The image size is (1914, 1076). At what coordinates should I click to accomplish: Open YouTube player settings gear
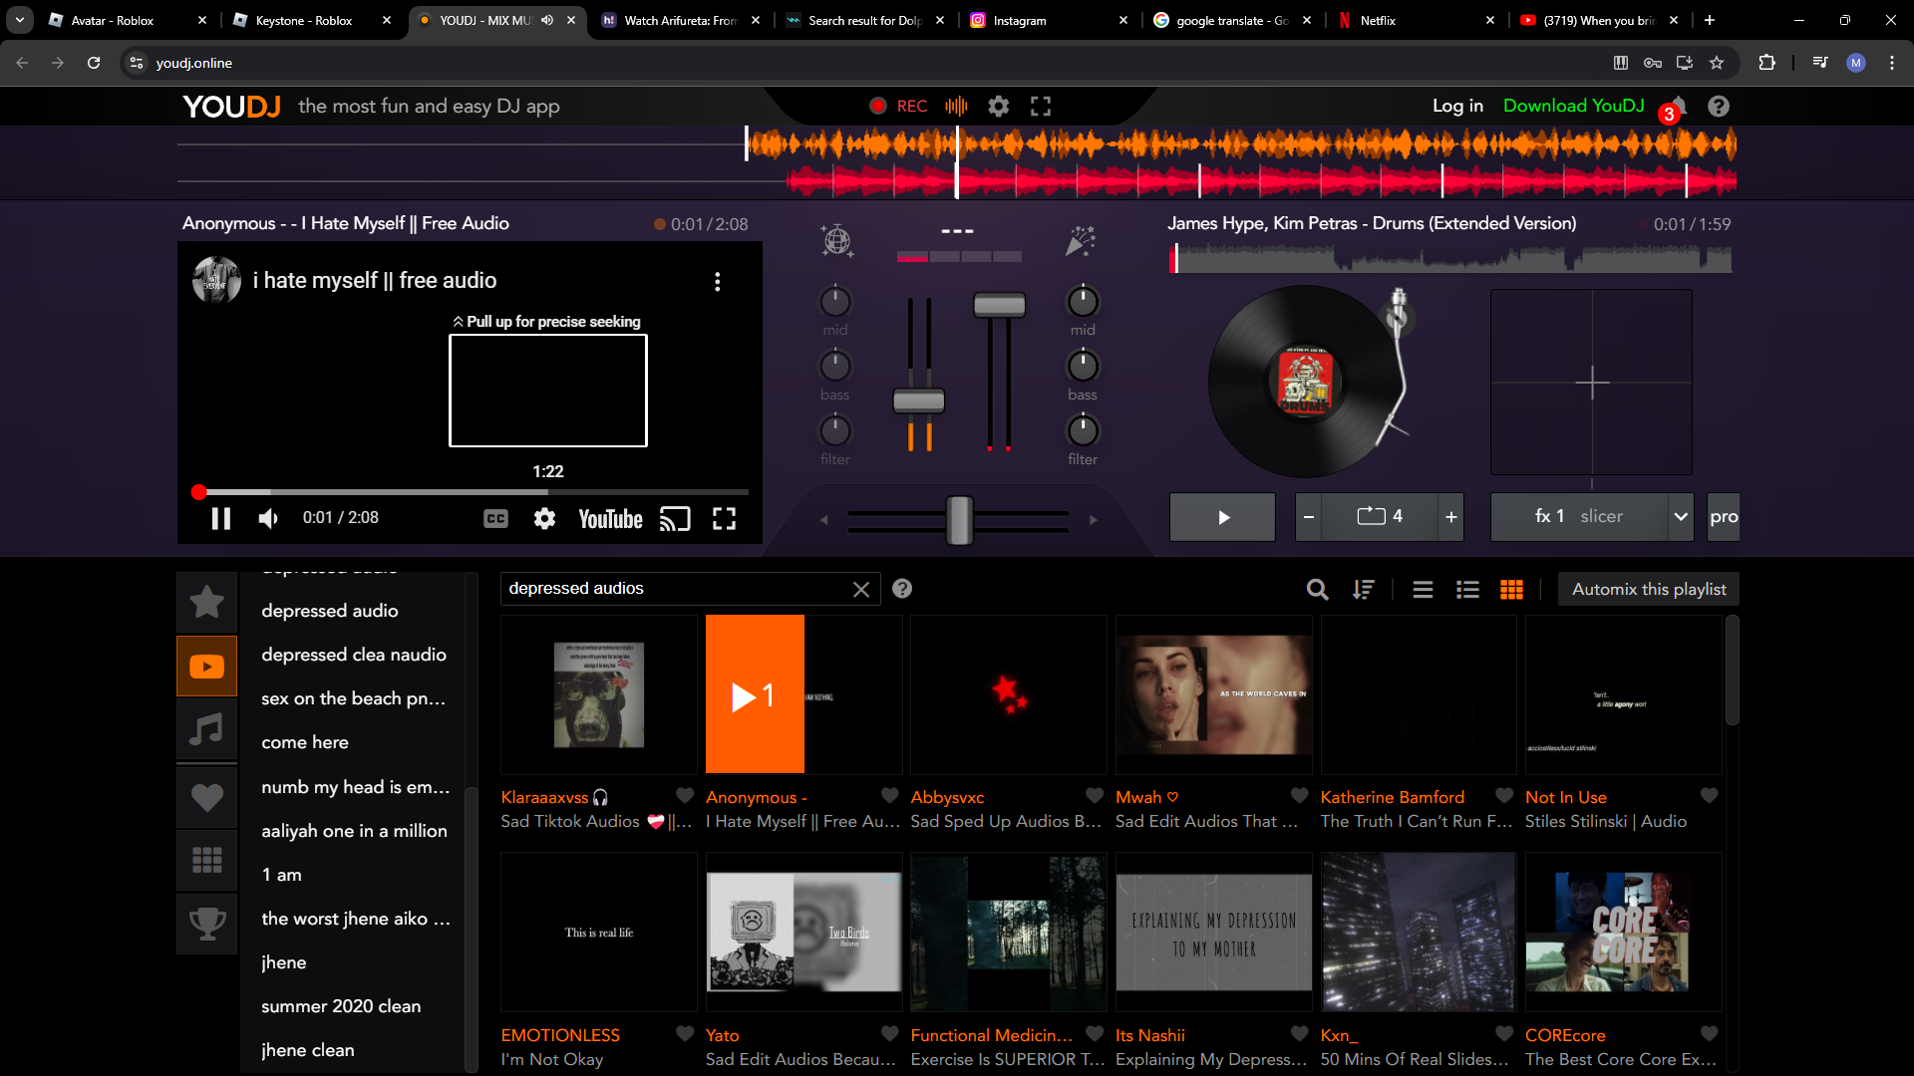tap(544, 518)
